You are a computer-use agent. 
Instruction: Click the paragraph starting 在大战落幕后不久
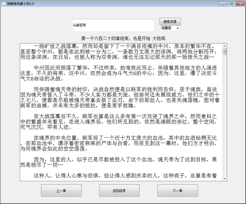118,122
